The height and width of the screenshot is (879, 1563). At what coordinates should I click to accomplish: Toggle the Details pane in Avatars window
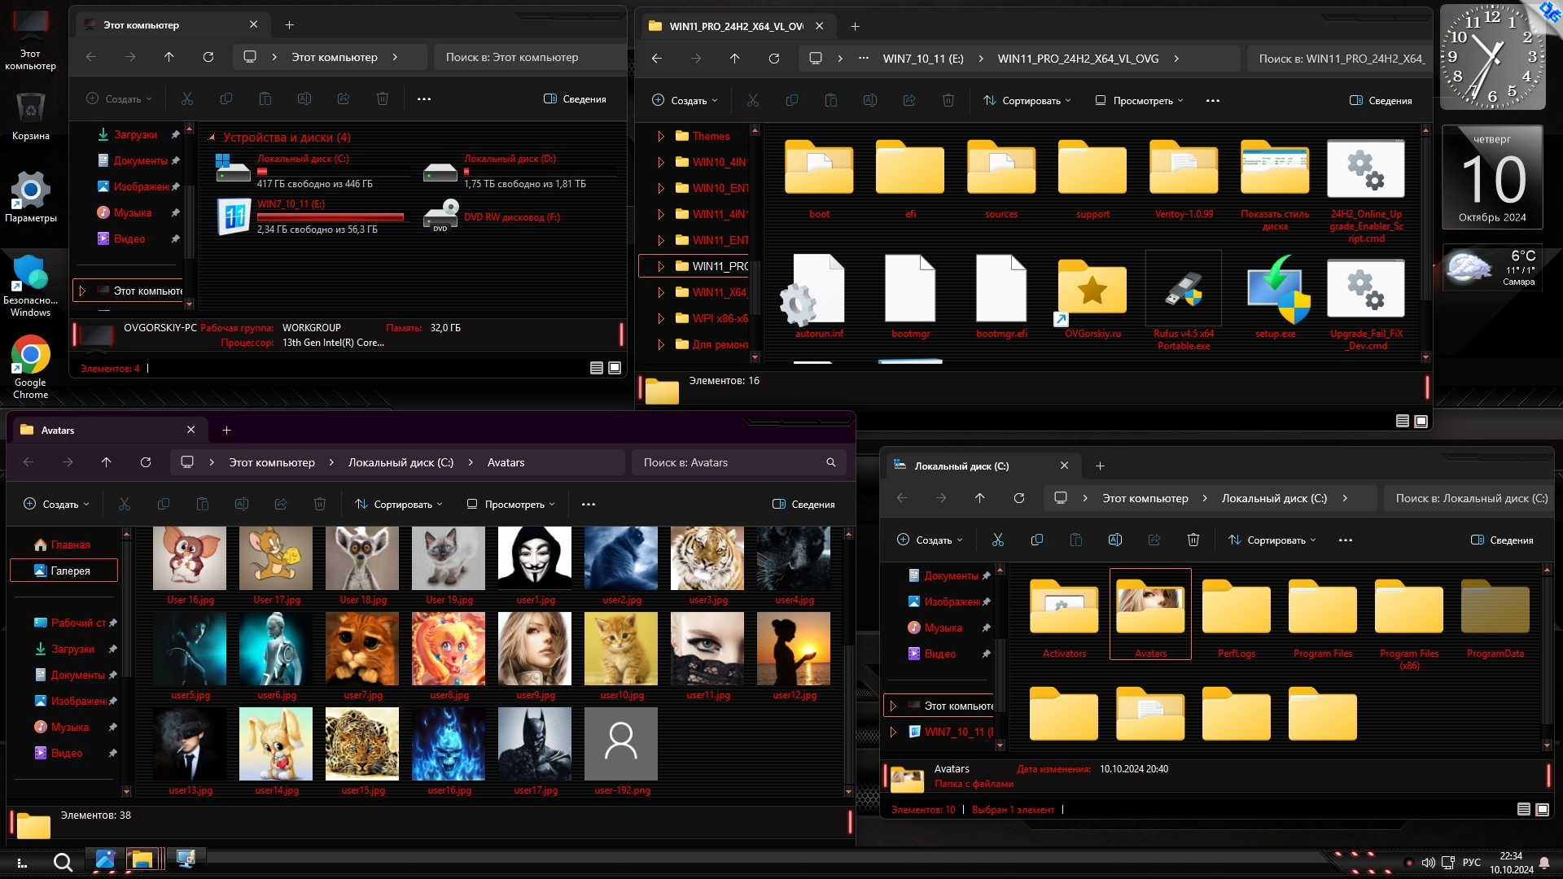coord(803,505)
